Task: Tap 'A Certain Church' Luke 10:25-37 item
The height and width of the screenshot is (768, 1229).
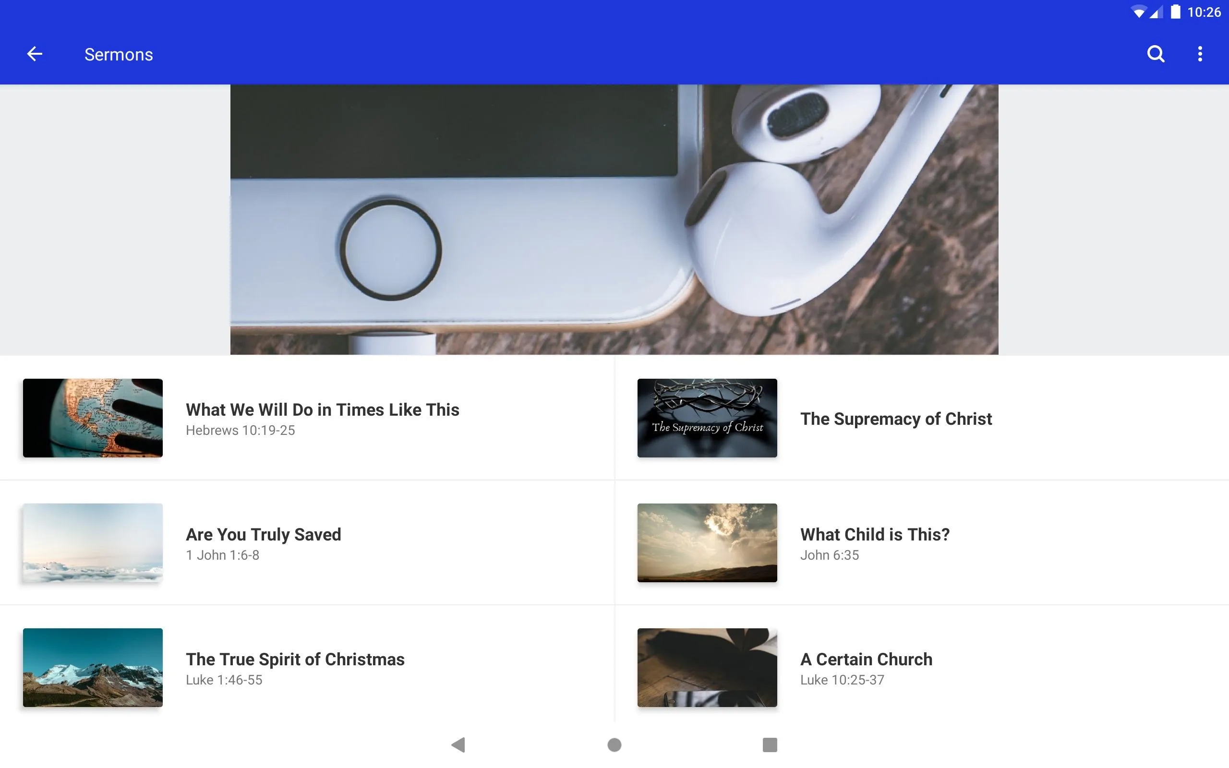Action: click(x=921, y=667)
